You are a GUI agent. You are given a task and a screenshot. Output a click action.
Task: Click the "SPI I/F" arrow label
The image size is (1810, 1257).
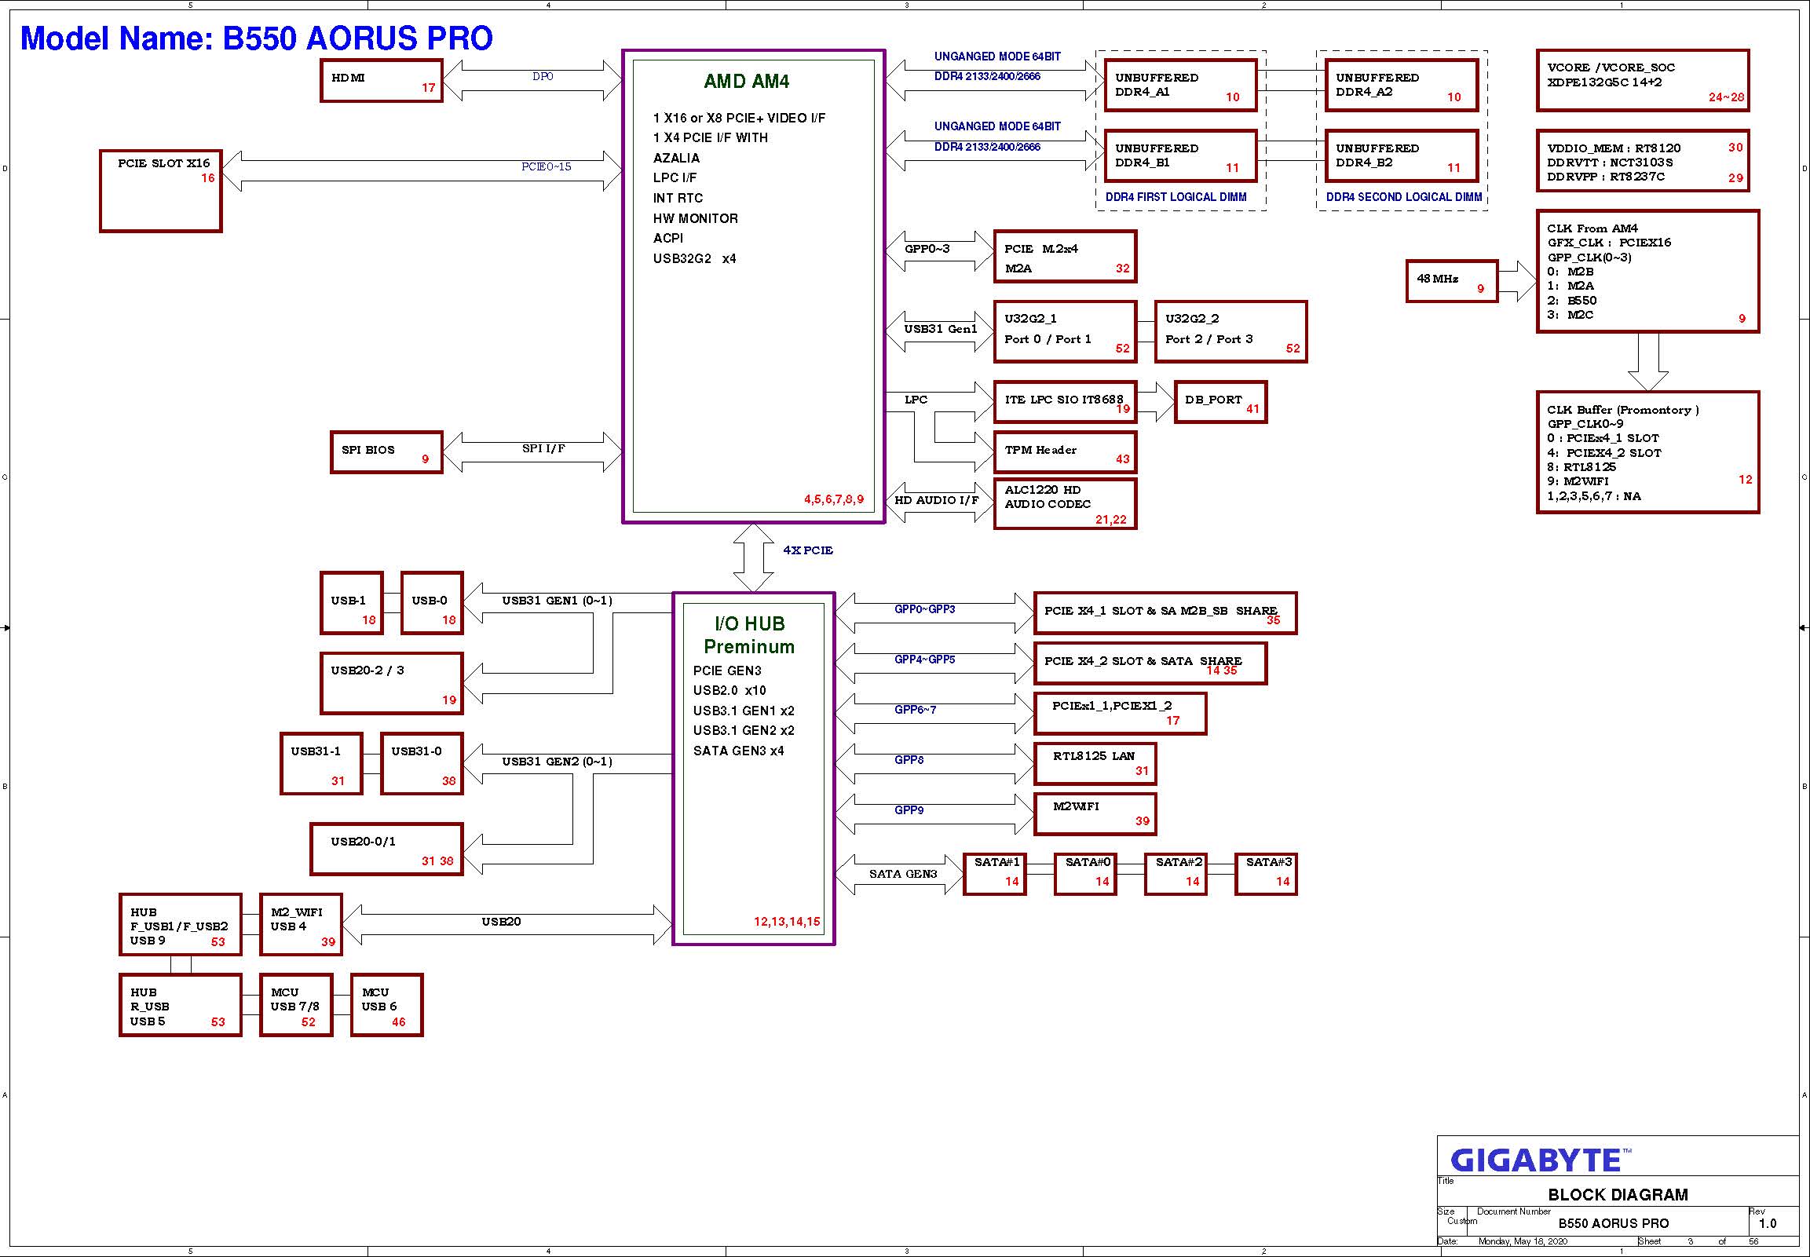point(543,449)
